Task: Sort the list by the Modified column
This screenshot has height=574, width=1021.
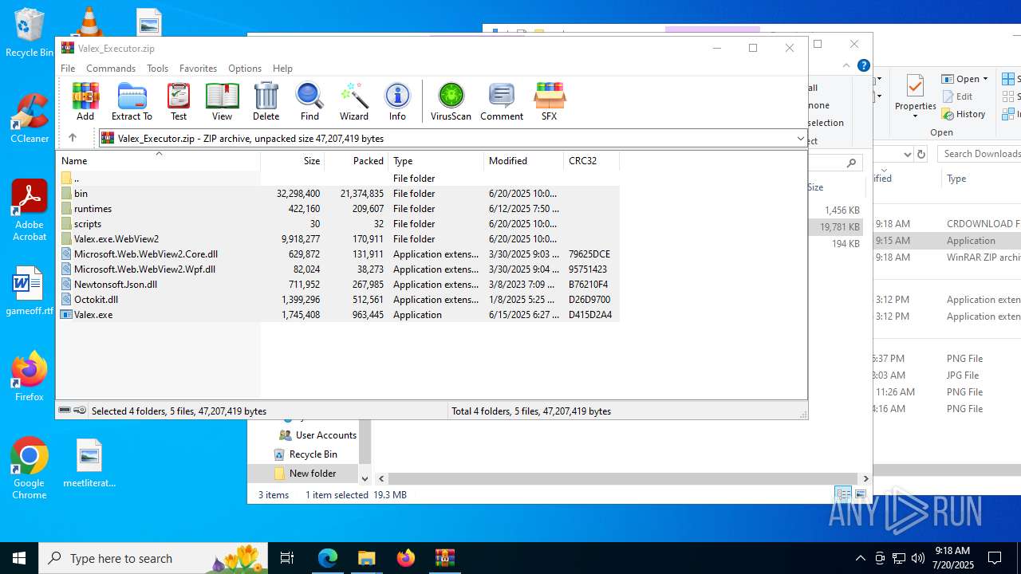Action: (x=523, y=160)
